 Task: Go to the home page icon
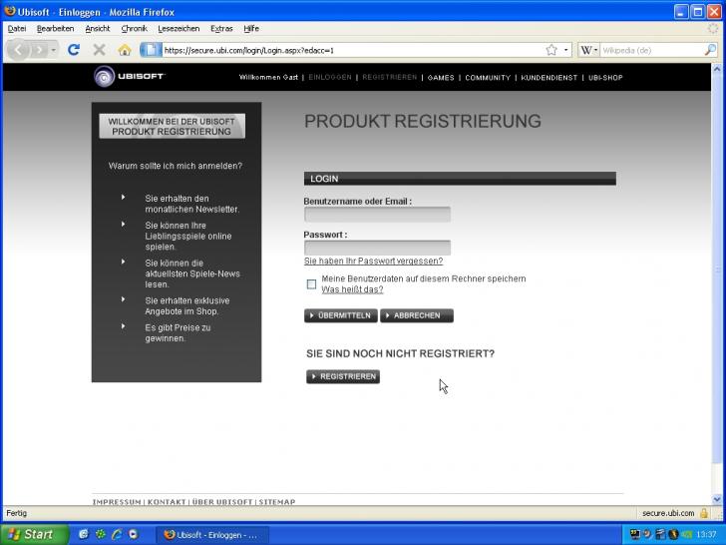point(124,50)
